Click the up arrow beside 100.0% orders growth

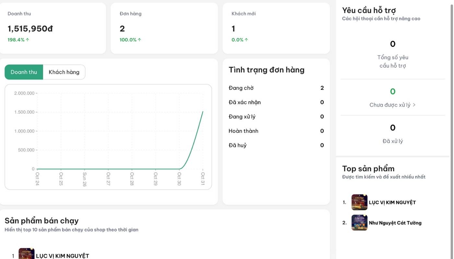tap(139, 40)
